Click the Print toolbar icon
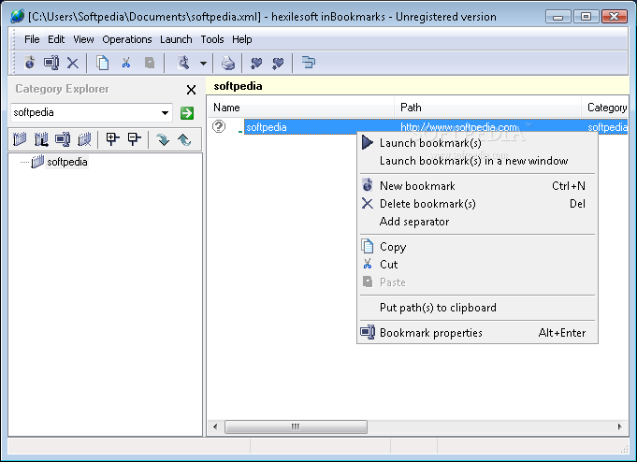This screenshot has height=462, width=637. tap(228, 63)
